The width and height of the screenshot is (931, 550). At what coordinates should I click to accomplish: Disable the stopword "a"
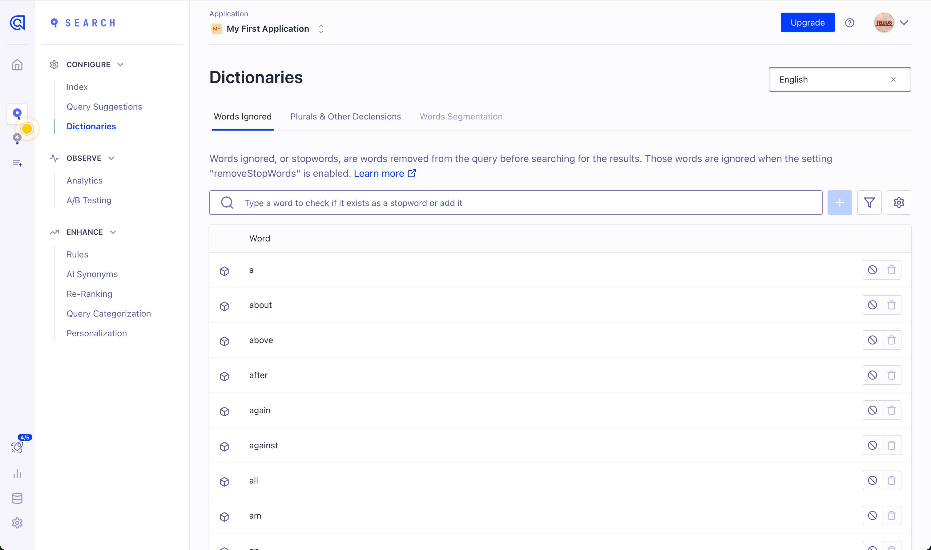point(872,270)
